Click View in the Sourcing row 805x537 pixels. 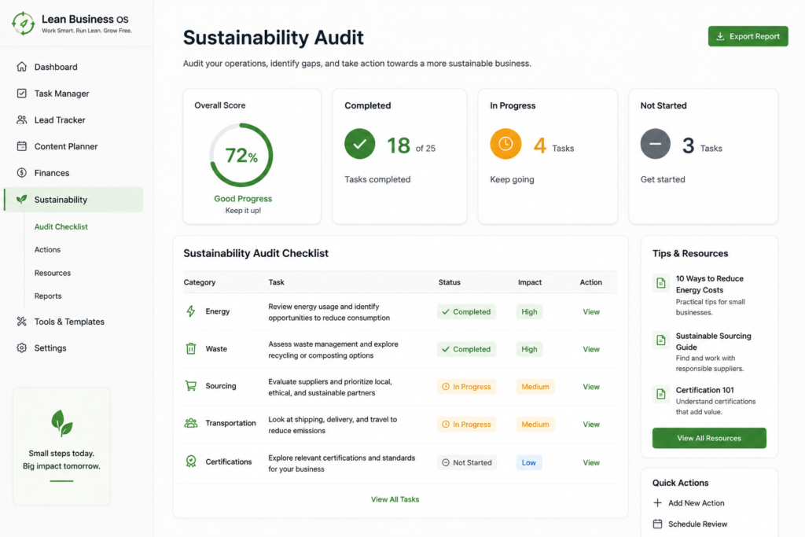point(591,387)
